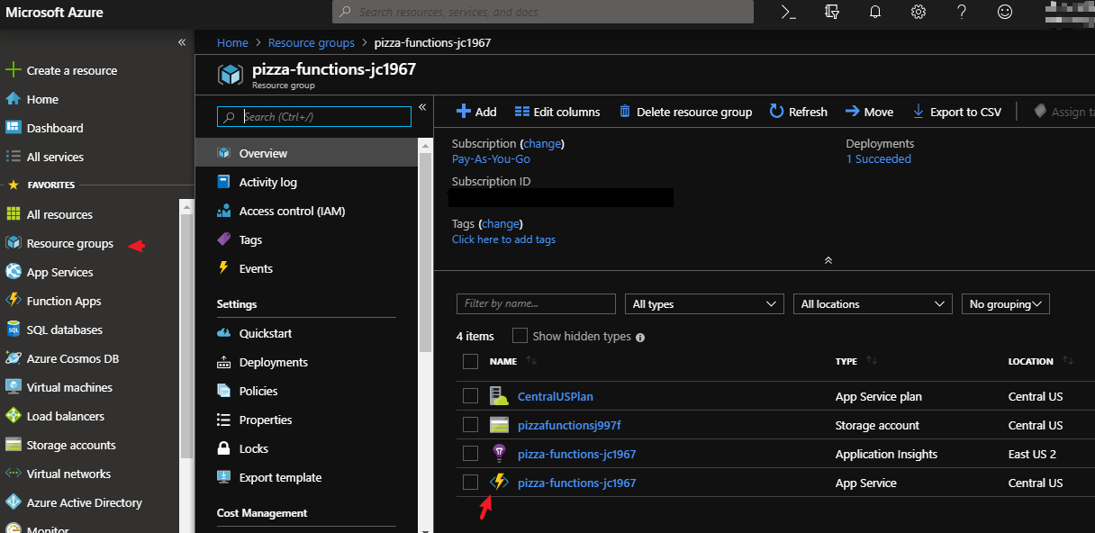Open Properties under Settings
The width and height of the screenshot is (1095, 533).
307,420
